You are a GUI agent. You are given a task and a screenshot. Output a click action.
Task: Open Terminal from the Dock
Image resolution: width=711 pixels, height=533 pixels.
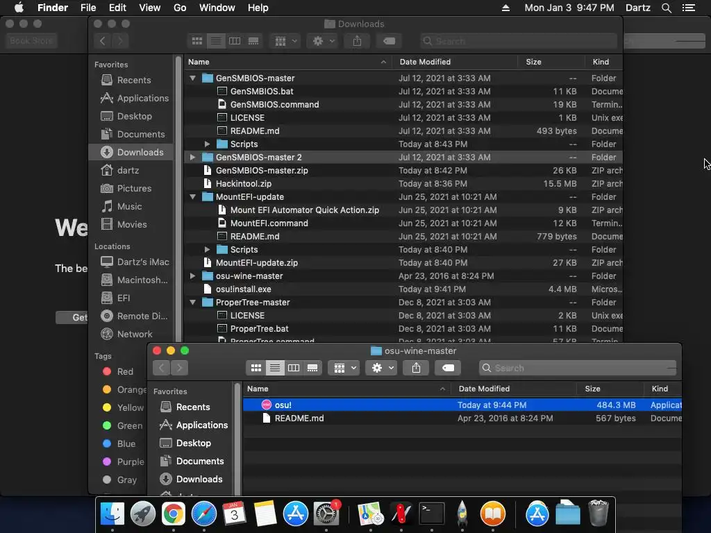pos(432,514)
